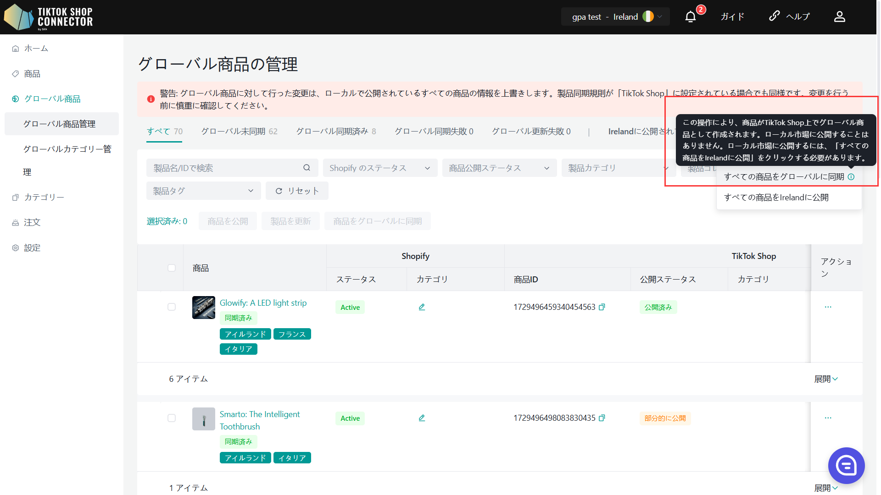Click the search magnifier icon
This screenshot has height=495, width=881.
click(x=307, y=168)
